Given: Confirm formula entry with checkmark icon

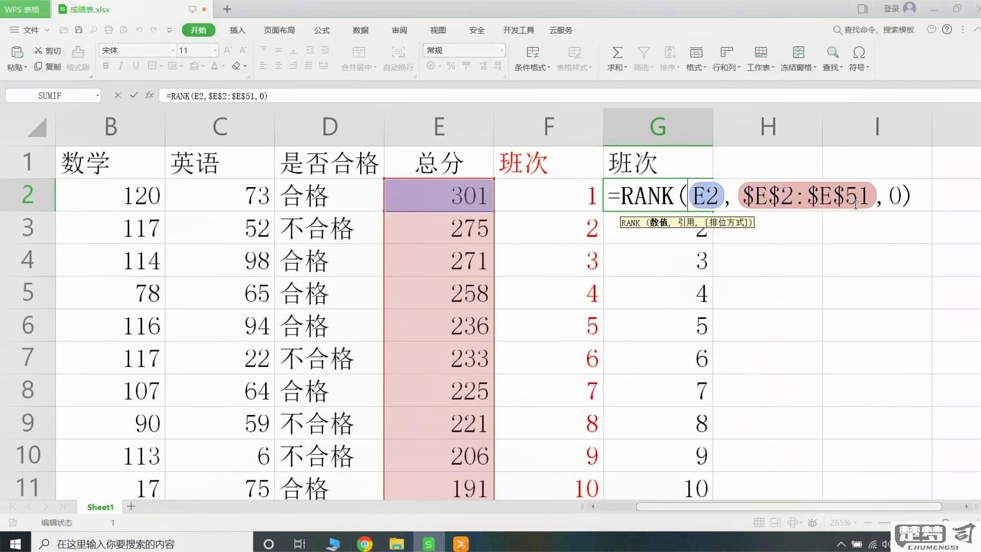Looking at the screenshot, I should (x=134, y=95).
